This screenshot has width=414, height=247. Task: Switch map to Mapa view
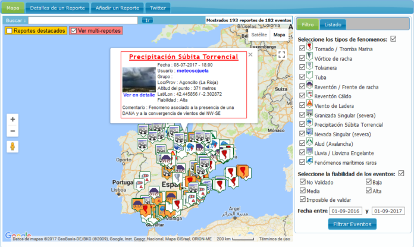pyautogui.click(x=279, y=35)
